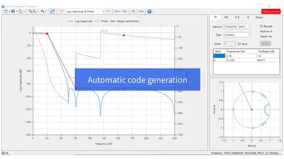Viewport: 284px width, 159px height.
Task: Open the Log magnitude & Phase chart selector
Action: (85, 11)
